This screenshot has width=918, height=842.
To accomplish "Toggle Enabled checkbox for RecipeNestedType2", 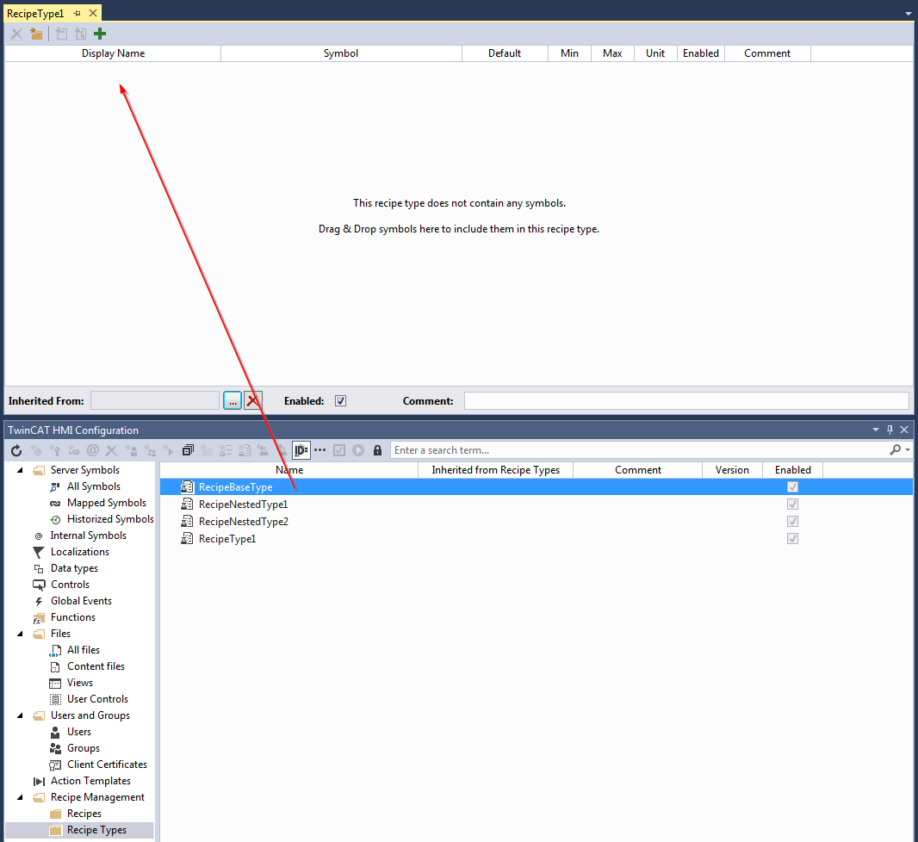I will pyautogui.click(x=793, y=522).
